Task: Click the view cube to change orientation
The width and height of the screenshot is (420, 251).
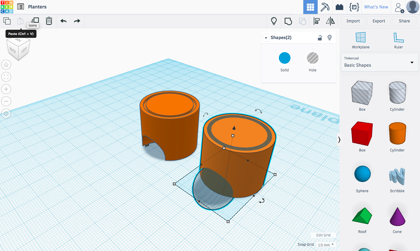Action: pos(18,48)
